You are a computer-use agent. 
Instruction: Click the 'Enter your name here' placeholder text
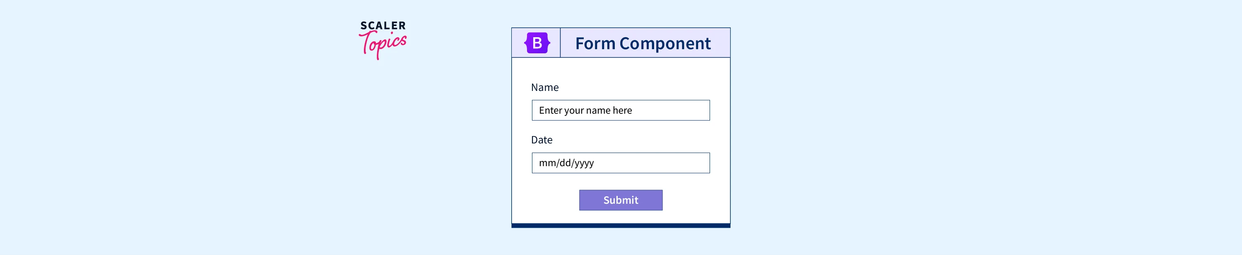pos(585,110)
